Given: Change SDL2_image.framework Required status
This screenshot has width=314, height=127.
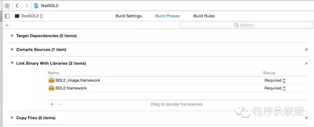Looking at the screenshot, I should (275, 81).
